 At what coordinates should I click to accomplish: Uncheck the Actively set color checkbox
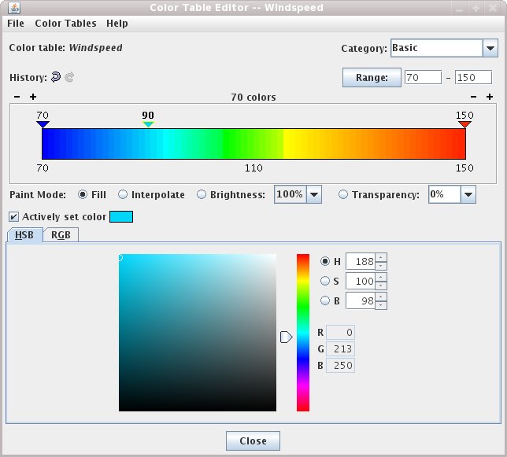pyautogui.click(x=13, y=216)
